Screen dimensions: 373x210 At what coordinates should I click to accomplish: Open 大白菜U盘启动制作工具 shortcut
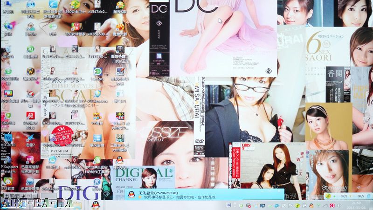tap(97, 165)
